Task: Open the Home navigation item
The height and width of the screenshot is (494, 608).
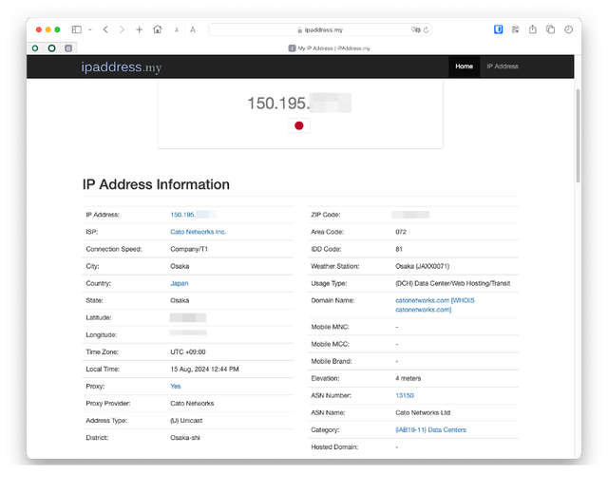Action: [x=465, y=66]
